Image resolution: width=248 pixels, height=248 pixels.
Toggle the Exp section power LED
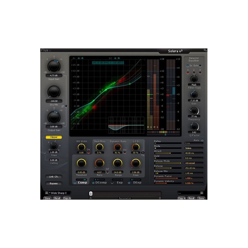click(x=112, y=183)
